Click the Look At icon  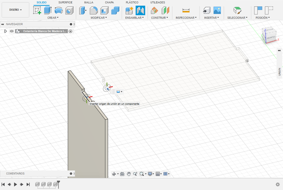pos(122,174)
